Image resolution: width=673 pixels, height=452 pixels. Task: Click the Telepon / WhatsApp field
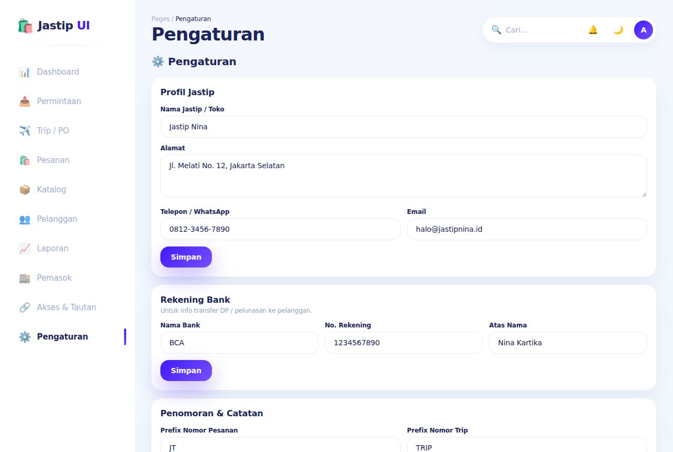[280, 229]
